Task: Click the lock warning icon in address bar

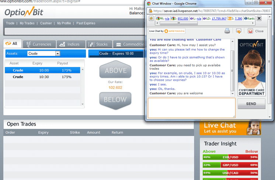Action: click(150, 11)
